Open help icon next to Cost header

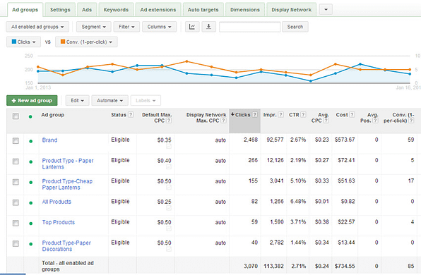(x=352, y=115)
